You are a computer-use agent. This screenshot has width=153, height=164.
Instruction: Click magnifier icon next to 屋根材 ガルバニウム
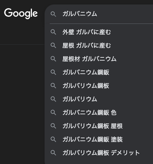click(x=53, y=59)
